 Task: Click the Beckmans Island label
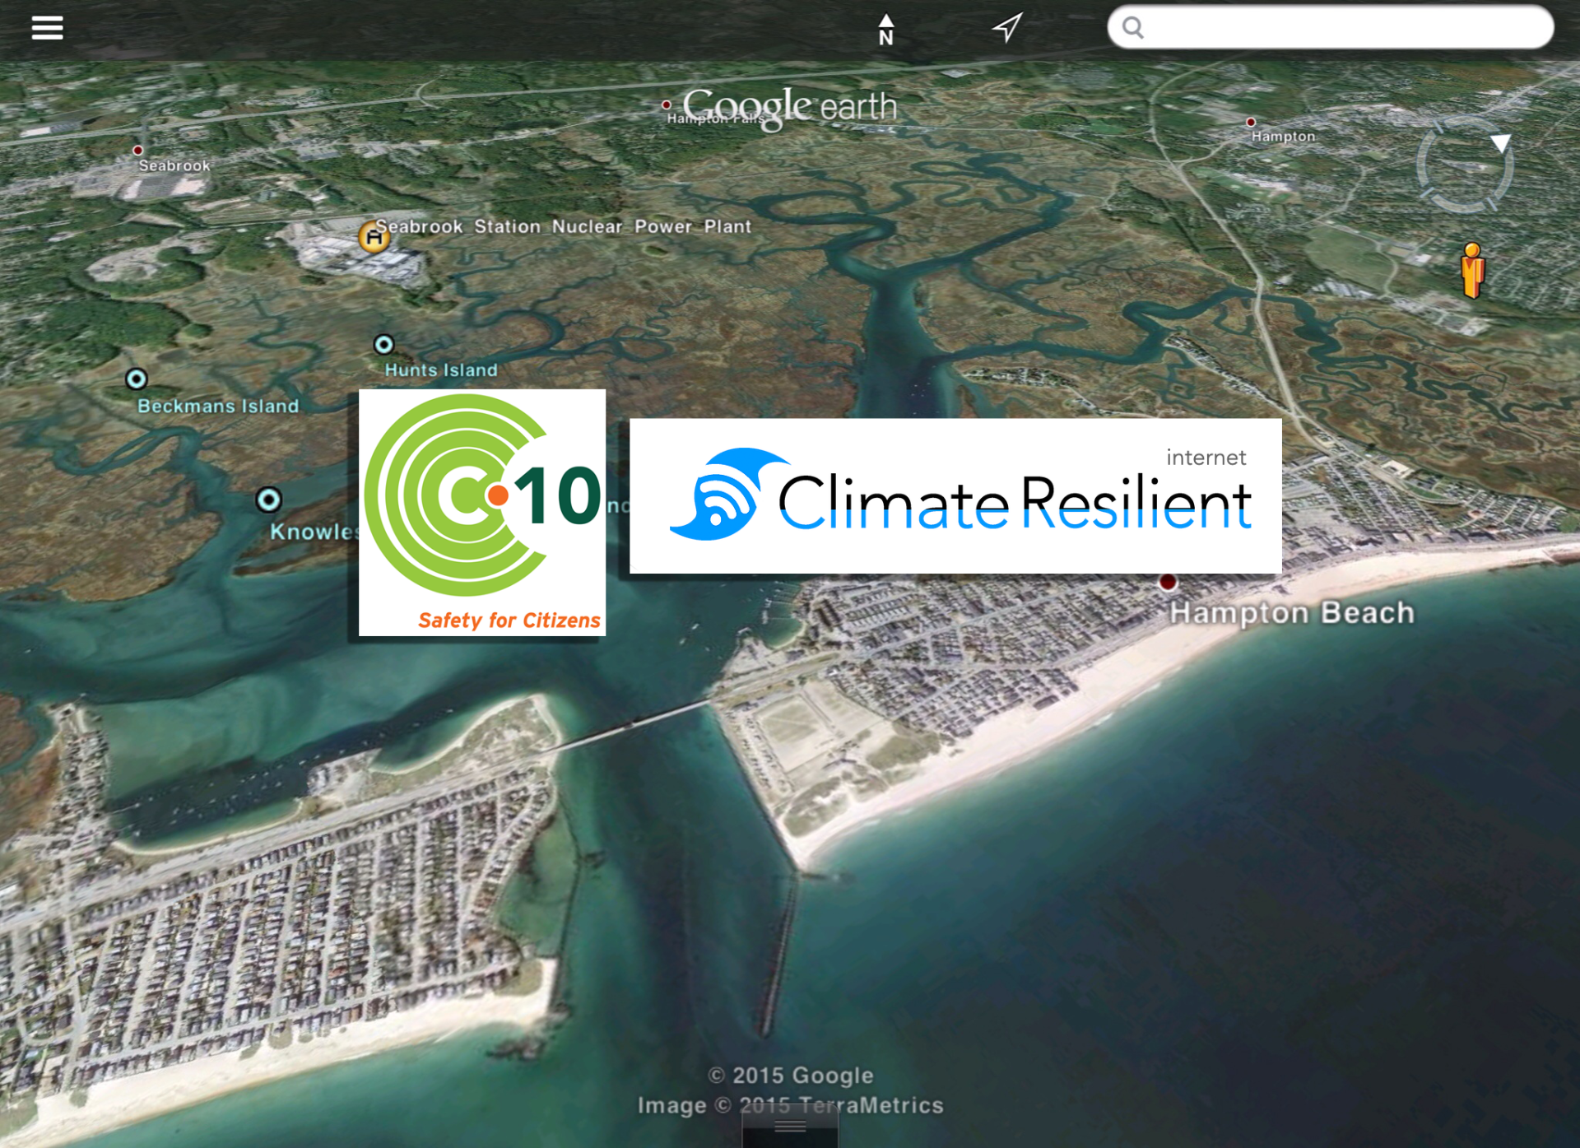coord(218,406)
